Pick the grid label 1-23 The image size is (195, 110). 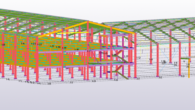(33, 44)
